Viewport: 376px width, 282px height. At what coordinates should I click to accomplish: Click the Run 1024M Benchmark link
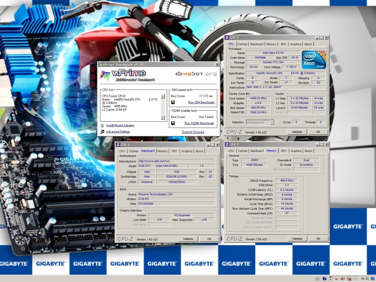click(x=199, y=123)
